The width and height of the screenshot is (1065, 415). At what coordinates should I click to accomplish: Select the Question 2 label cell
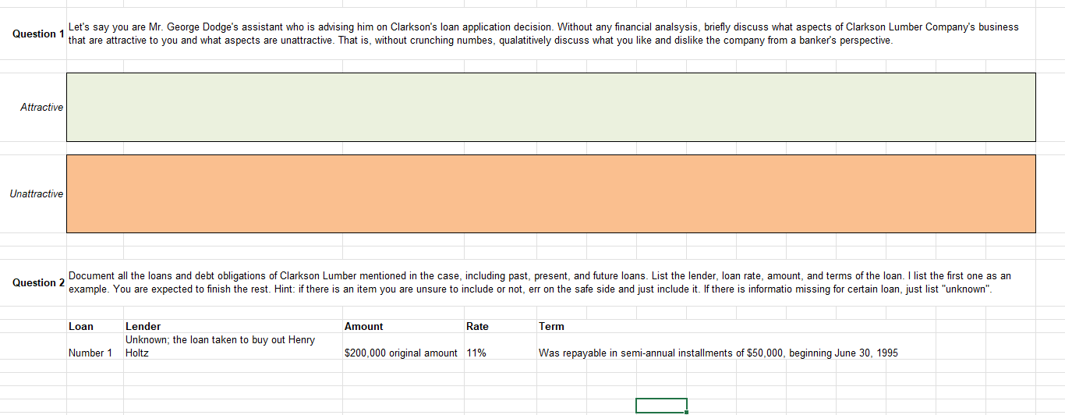(34, 282)
